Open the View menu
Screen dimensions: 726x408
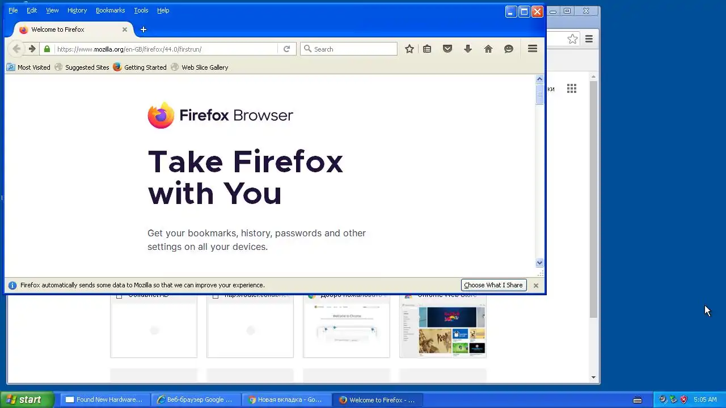[x=52, y=10]
